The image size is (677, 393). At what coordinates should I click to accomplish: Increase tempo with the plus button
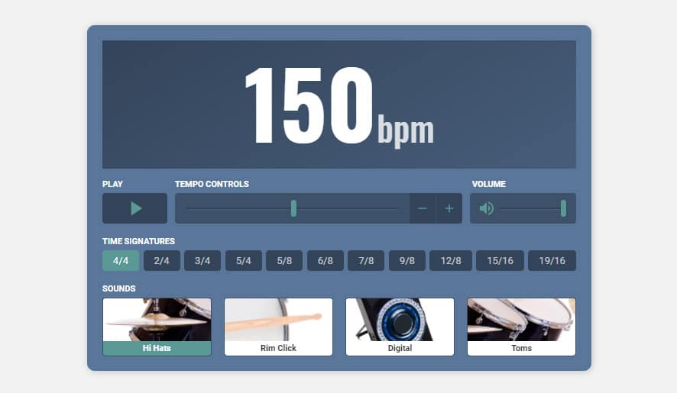tap(449, 208)
